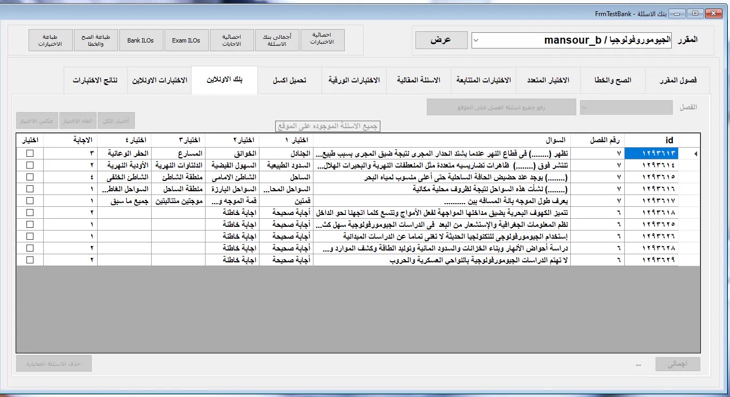Screen dimensions: 730x397
Task: Click the طباعة الصح والخطا button
Action: tap(95, 40)
